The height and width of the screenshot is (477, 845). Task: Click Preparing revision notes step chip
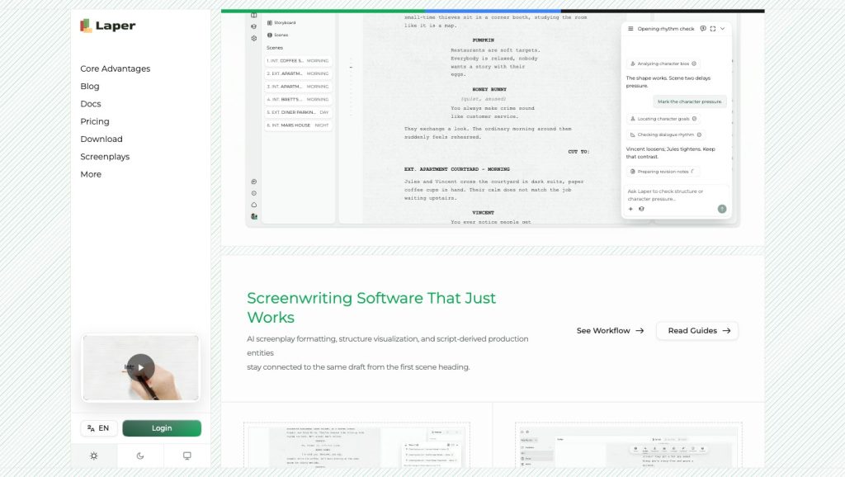[x=663, y=172]
